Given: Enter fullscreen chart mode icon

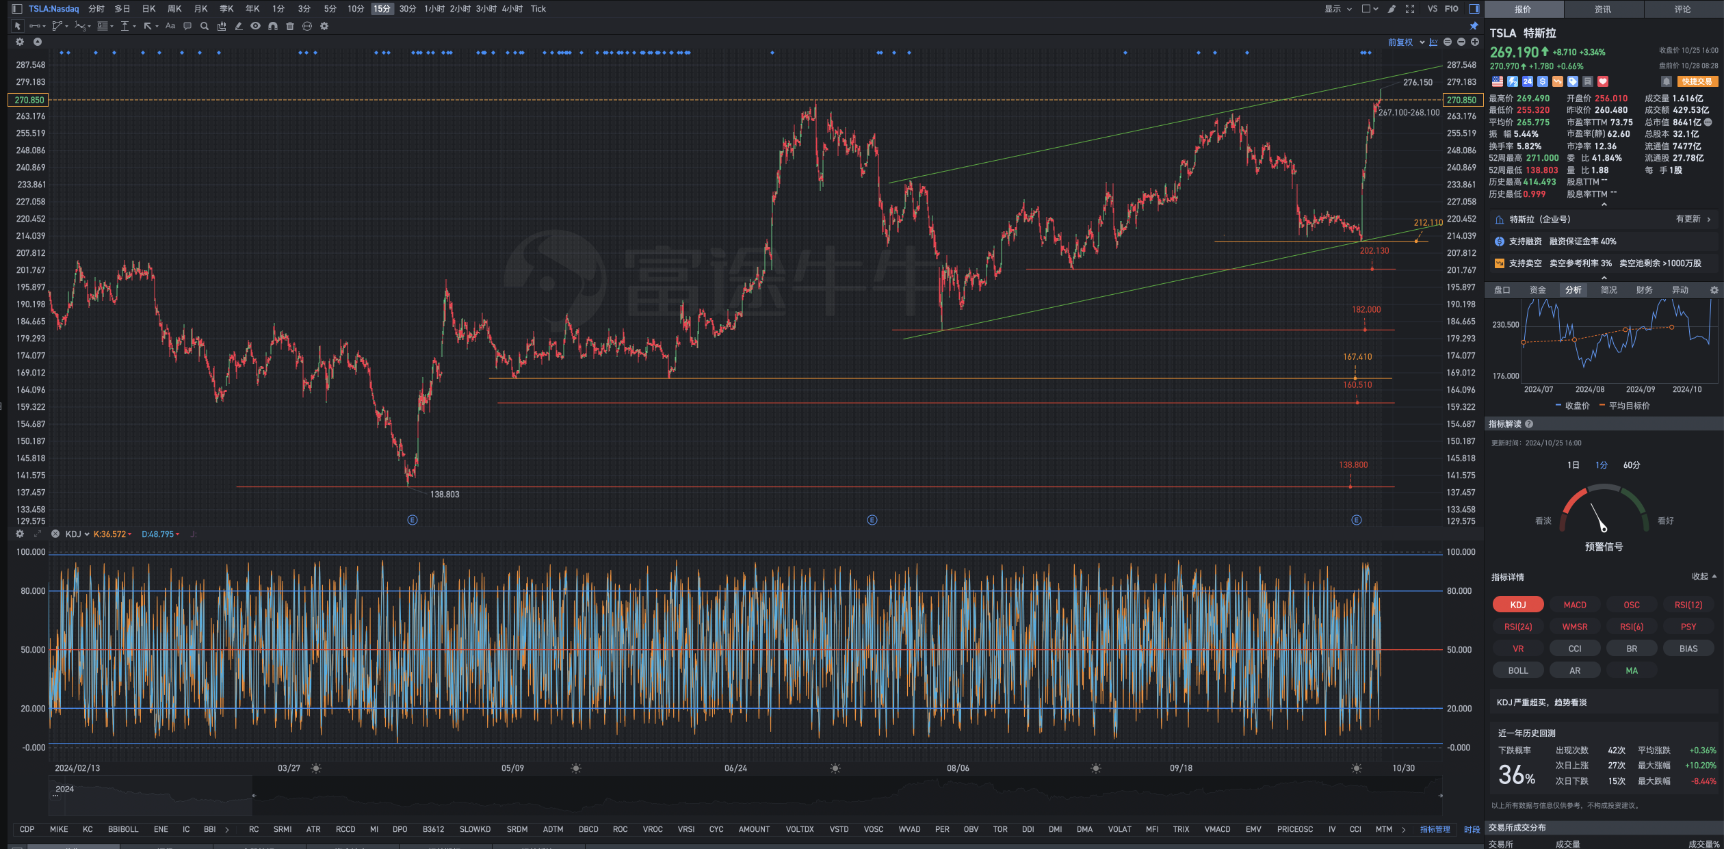Looking at the screenshot, I should (1410, 9).
